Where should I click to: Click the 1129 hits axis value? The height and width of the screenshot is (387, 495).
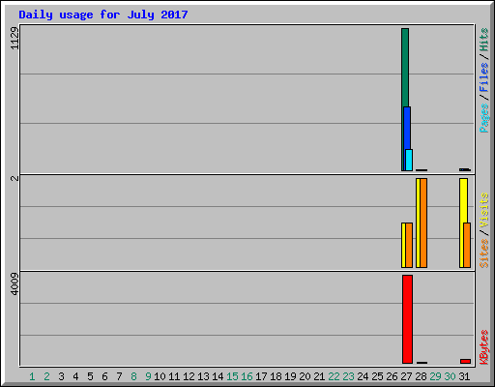15,38
